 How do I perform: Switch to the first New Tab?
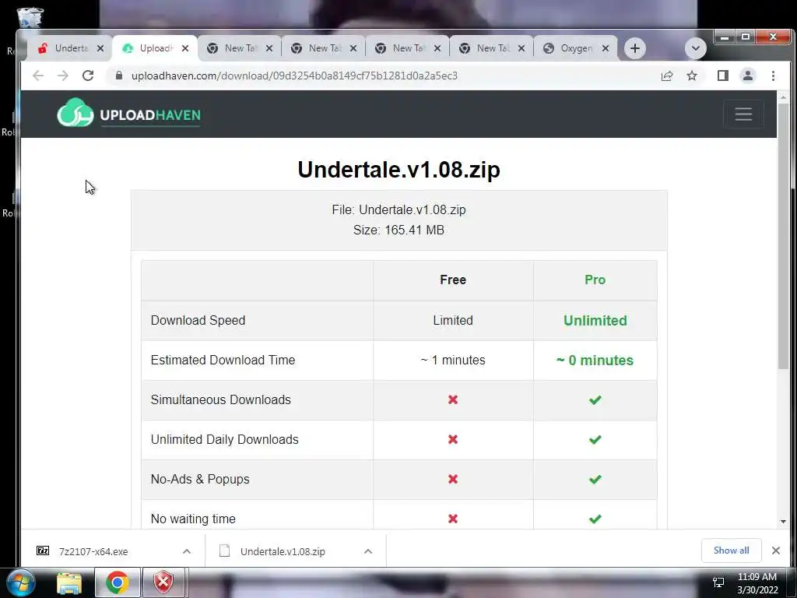click(239, 48)
